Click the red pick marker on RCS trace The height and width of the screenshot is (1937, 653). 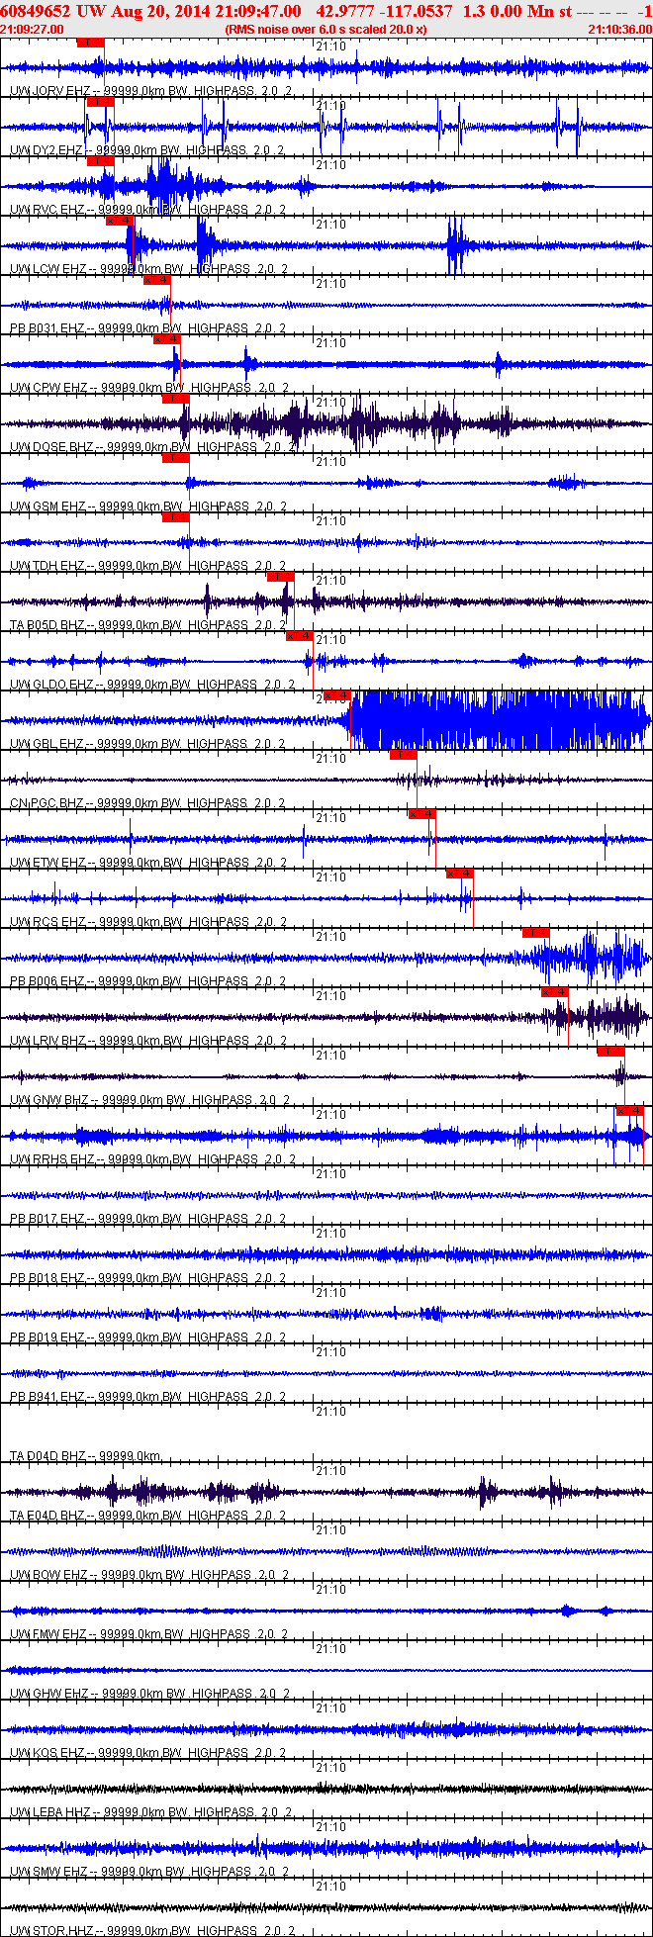pos(459,874)
